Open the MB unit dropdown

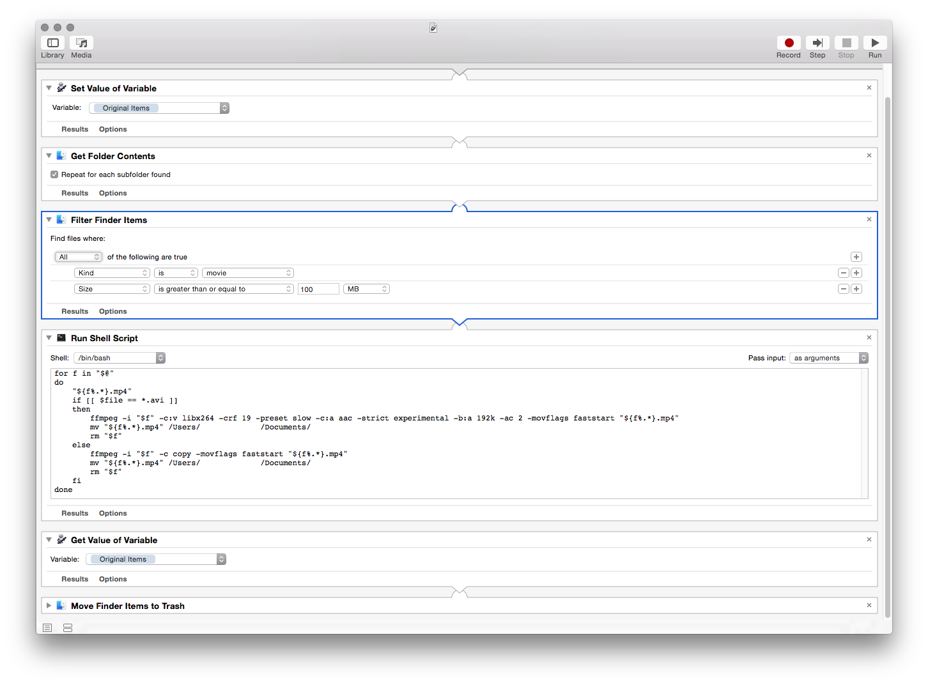coord(366,289)
